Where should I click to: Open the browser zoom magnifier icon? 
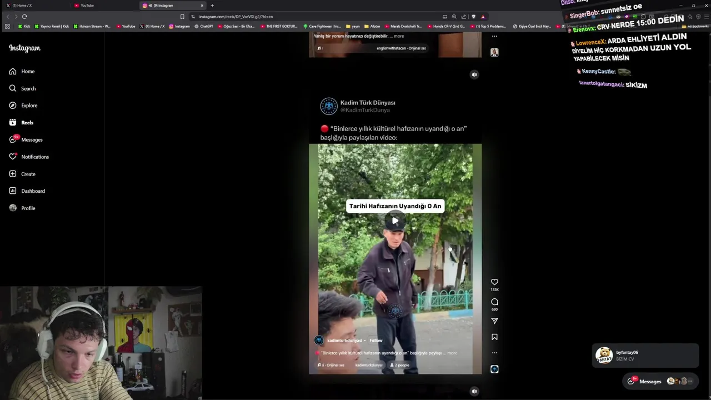pyautogui.click(x=454, y=17)
